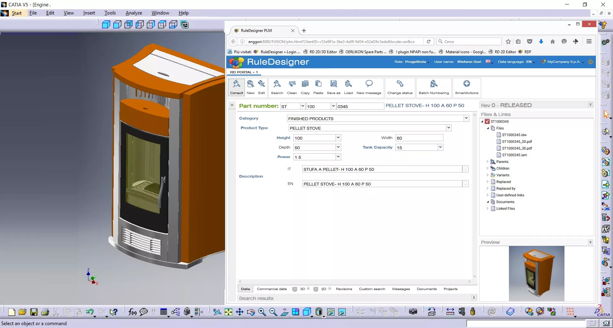Open ST1000345.iam file in tree

click(x=514, y=155)
